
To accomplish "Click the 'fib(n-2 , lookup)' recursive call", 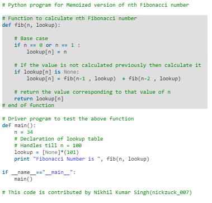I will pos(154,79).
